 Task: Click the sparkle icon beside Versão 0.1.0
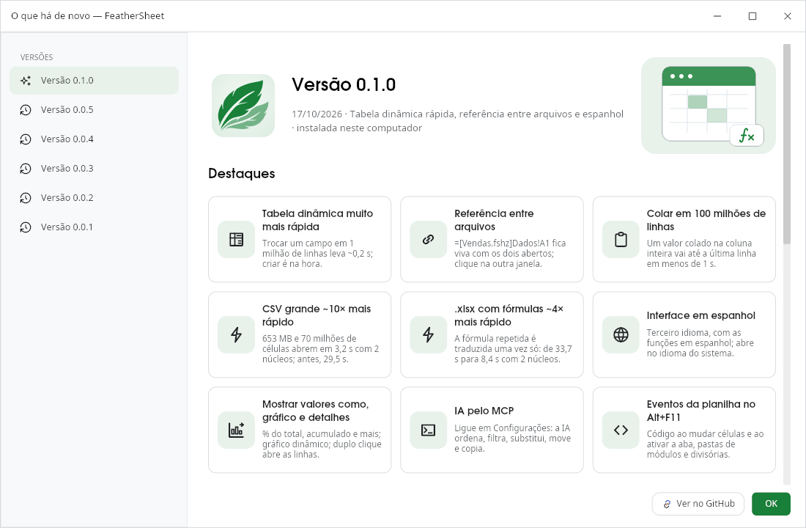26,80
